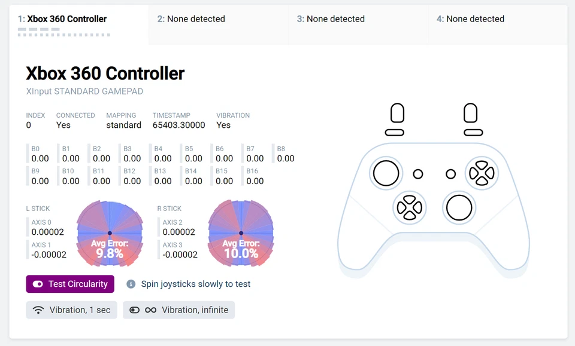575x346 pixels.
Task: Click left analog stick on controller diagram
Action: [386, 173]
